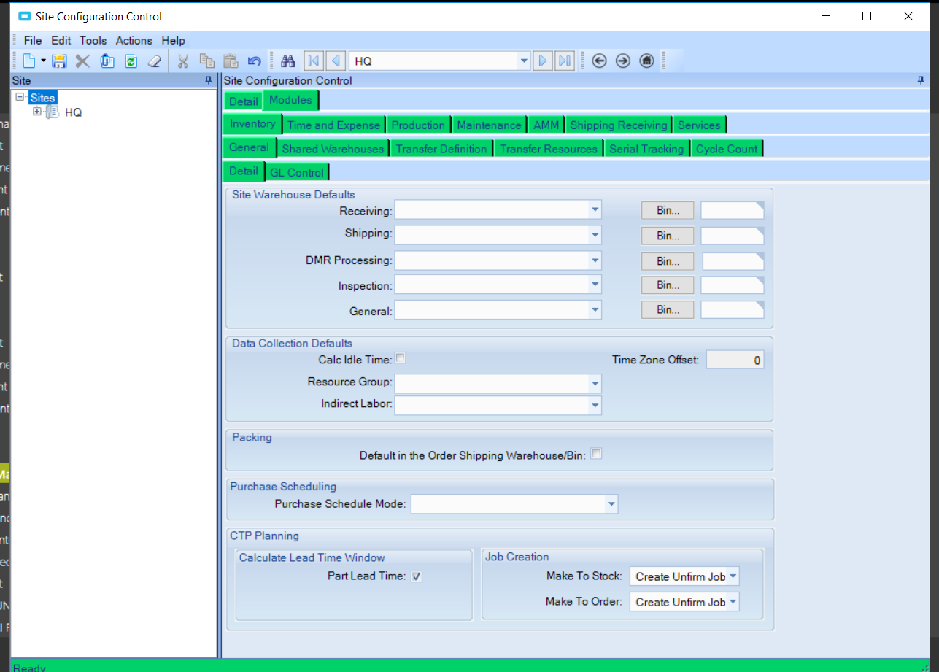Screen dimensions: 939x672
Task: Go to the last record arrow
Action: [x=565, y=61]
